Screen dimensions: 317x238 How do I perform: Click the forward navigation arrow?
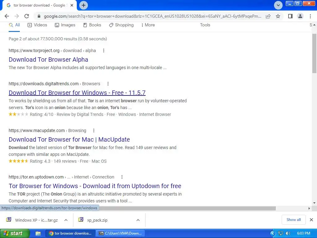(x=17, y=16)
